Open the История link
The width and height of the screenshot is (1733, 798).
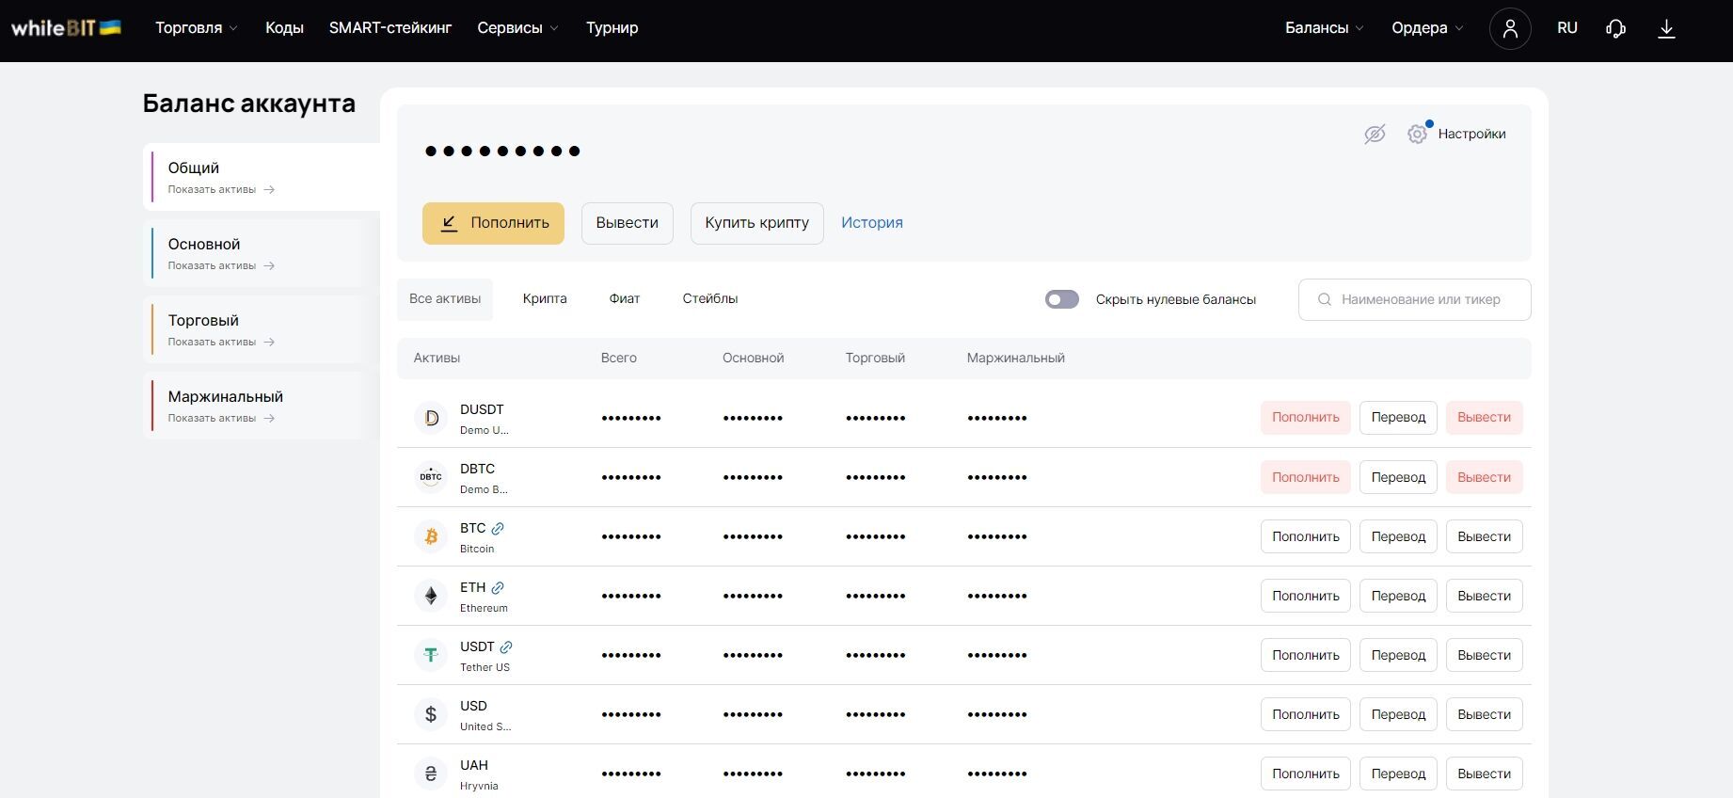(x=872, y=223)
